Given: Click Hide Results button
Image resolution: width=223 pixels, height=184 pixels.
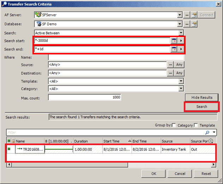Looking at the screenshot, I should pos(201,97).
